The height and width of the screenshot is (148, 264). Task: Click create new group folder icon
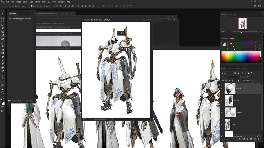tap(251, 139)
